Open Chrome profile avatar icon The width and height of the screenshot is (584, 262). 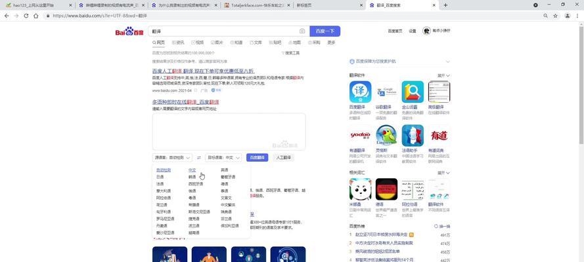coord(567,16)
